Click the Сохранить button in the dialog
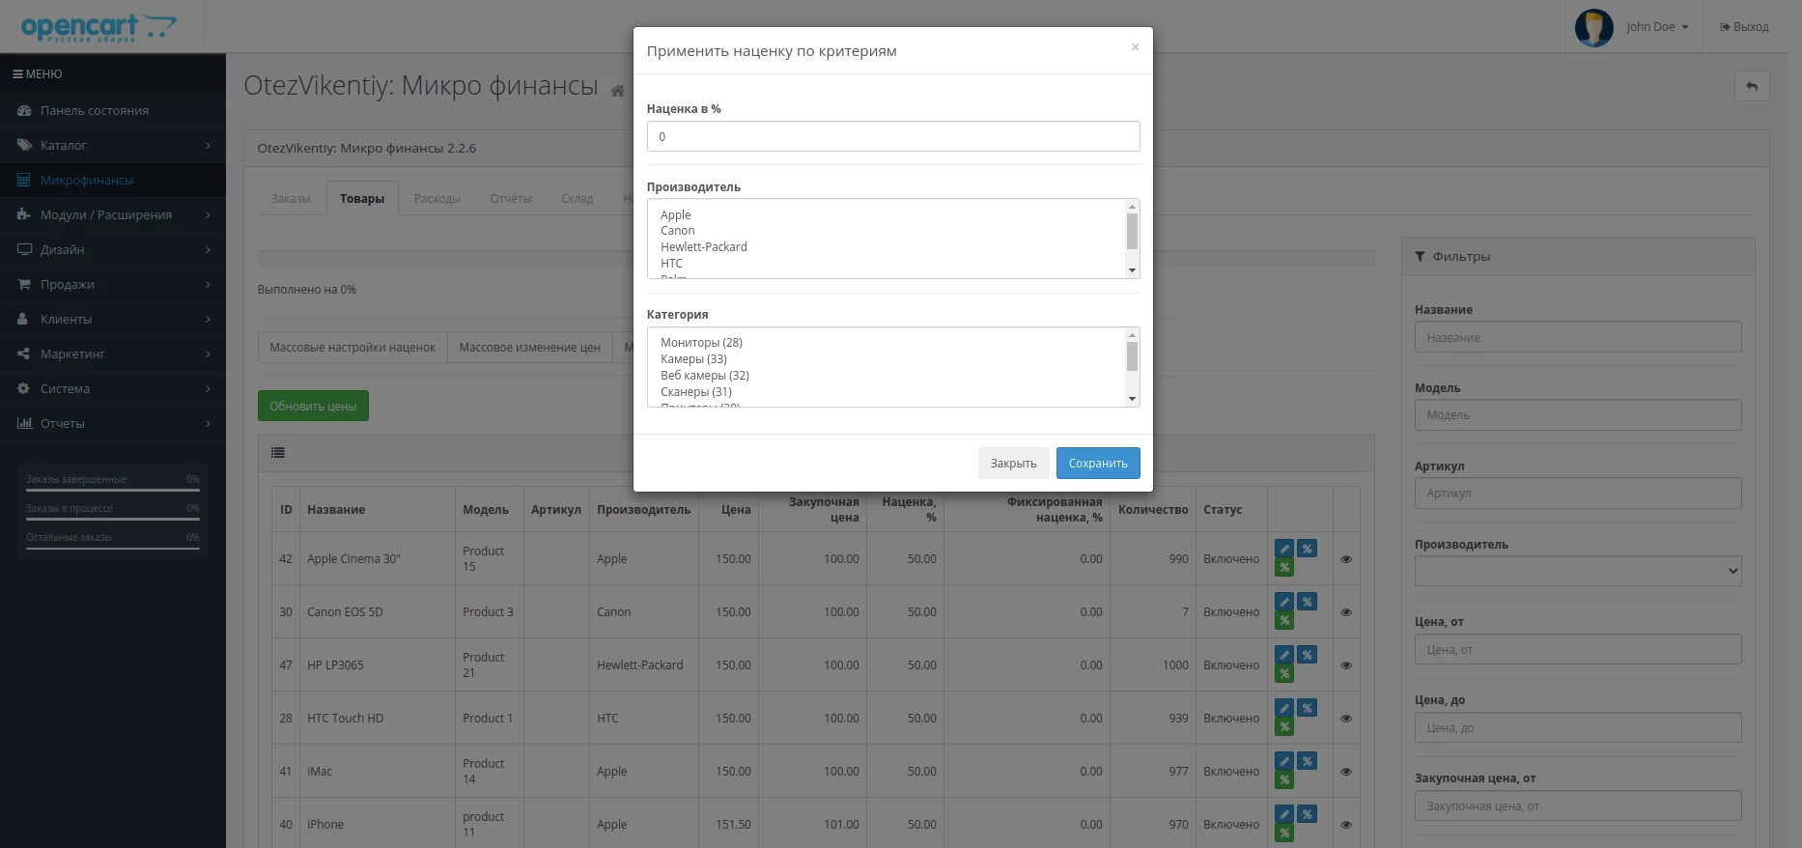This screenshot has height=848, width=1802. [1098, 463]
